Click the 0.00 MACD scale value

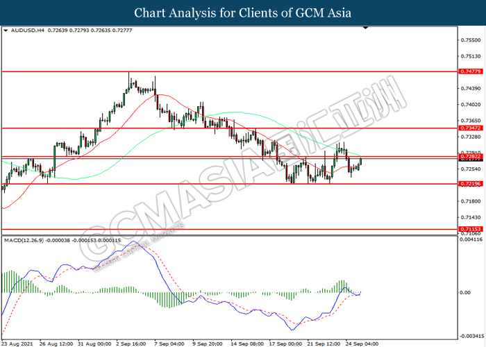click(465, 292)
